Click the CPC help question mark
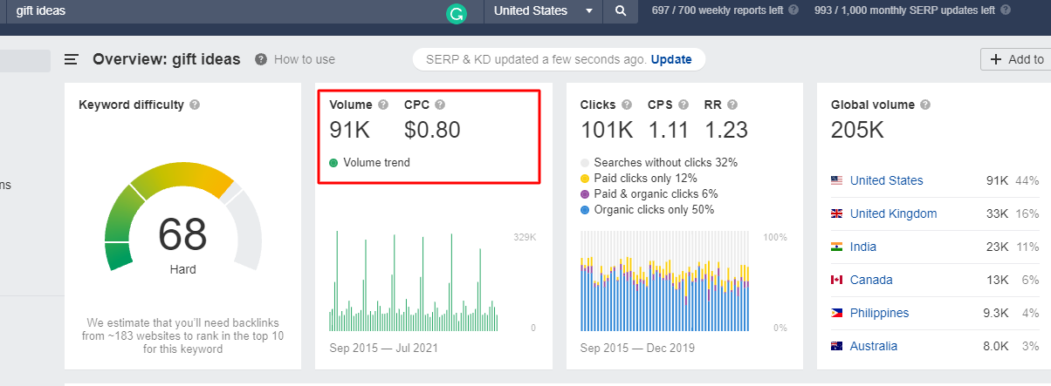The width and height of the screenshot is (1051, 386). [x=440, y=105]
